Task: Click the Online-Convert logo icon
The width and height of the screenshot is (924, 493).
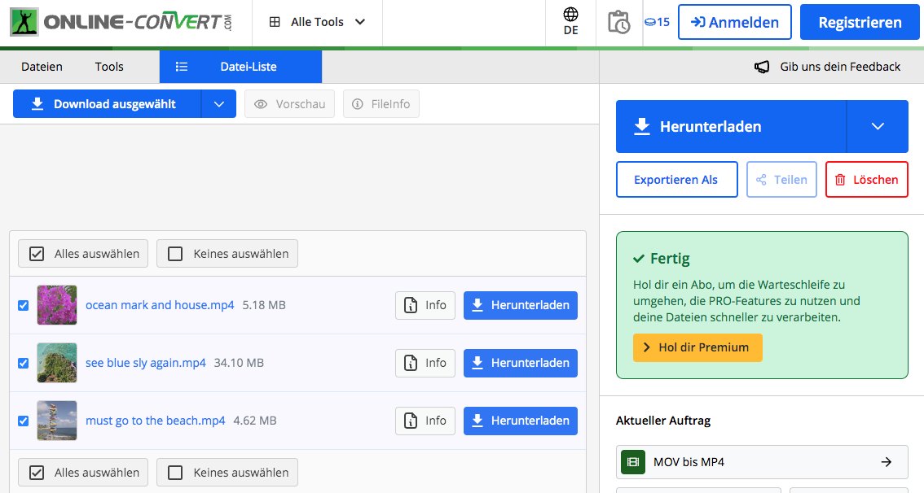Action: (x=24, y=22)
